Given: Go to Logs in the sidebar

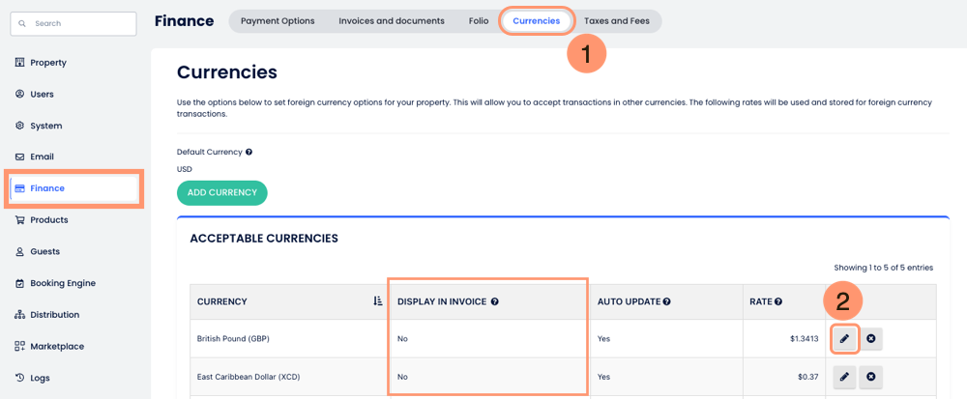Looking at the screenshot, I should coord(40,378).
